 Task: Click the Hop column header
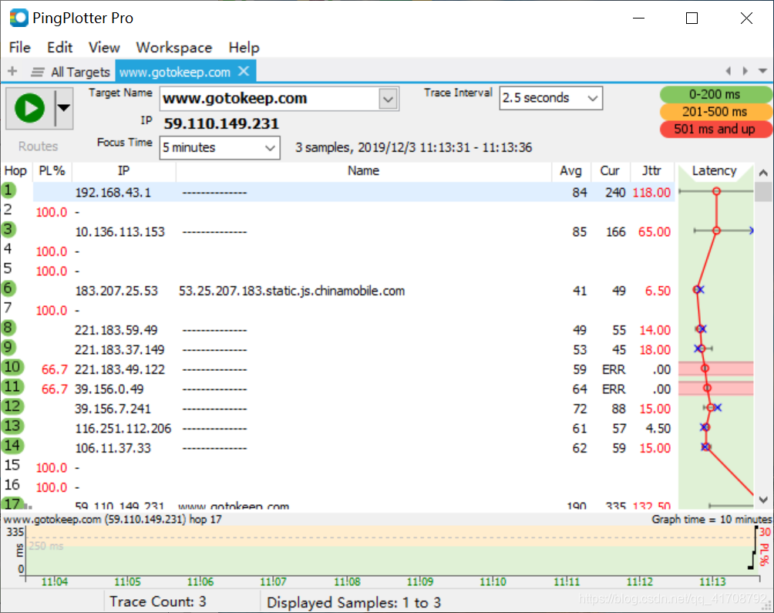(15, 170)
